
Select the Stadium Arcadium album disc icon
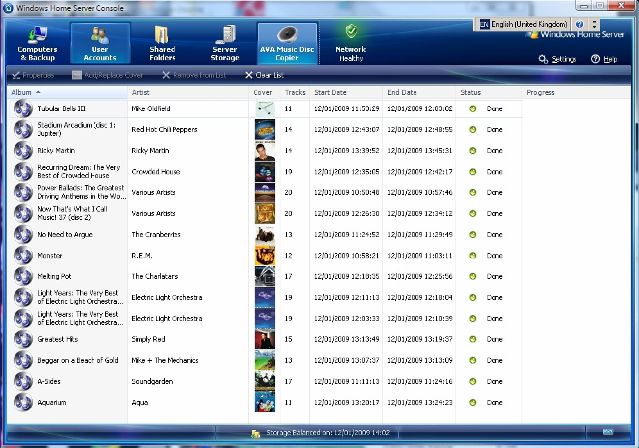click(23, 129)
